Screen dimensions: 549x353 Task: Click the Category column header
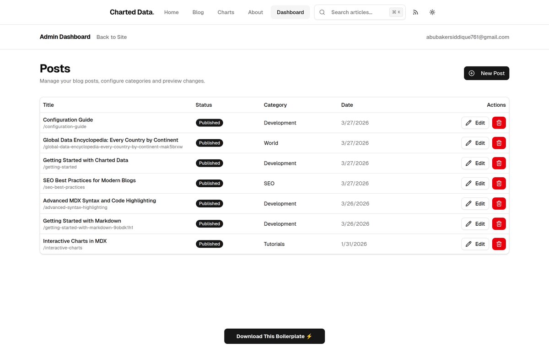point(275,105)
